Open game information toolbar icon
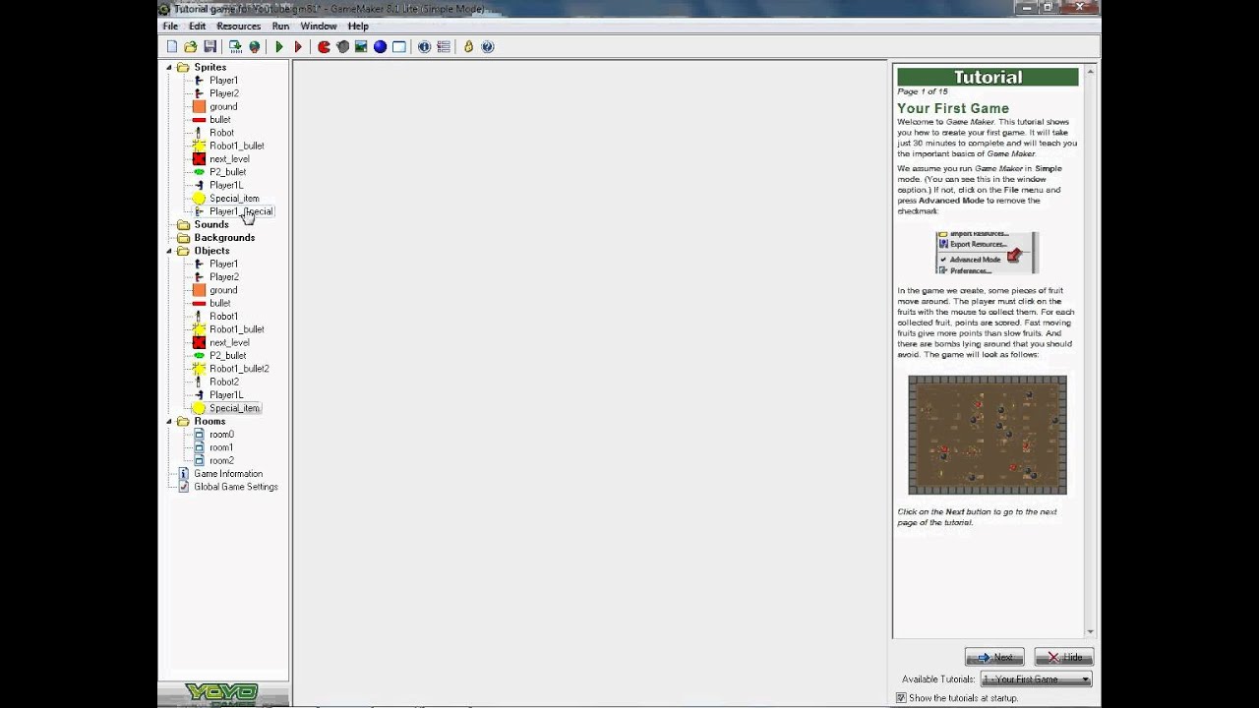 click(x=424, y=46)
